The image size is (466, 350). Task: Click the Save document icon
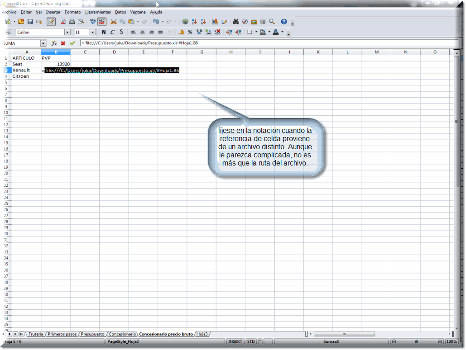click(30, 22)
